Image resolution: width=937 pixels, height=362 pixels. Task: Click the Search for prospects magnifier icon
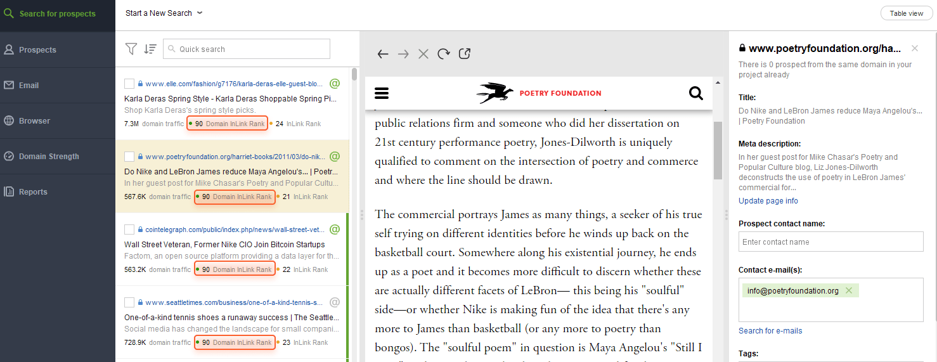9,13
